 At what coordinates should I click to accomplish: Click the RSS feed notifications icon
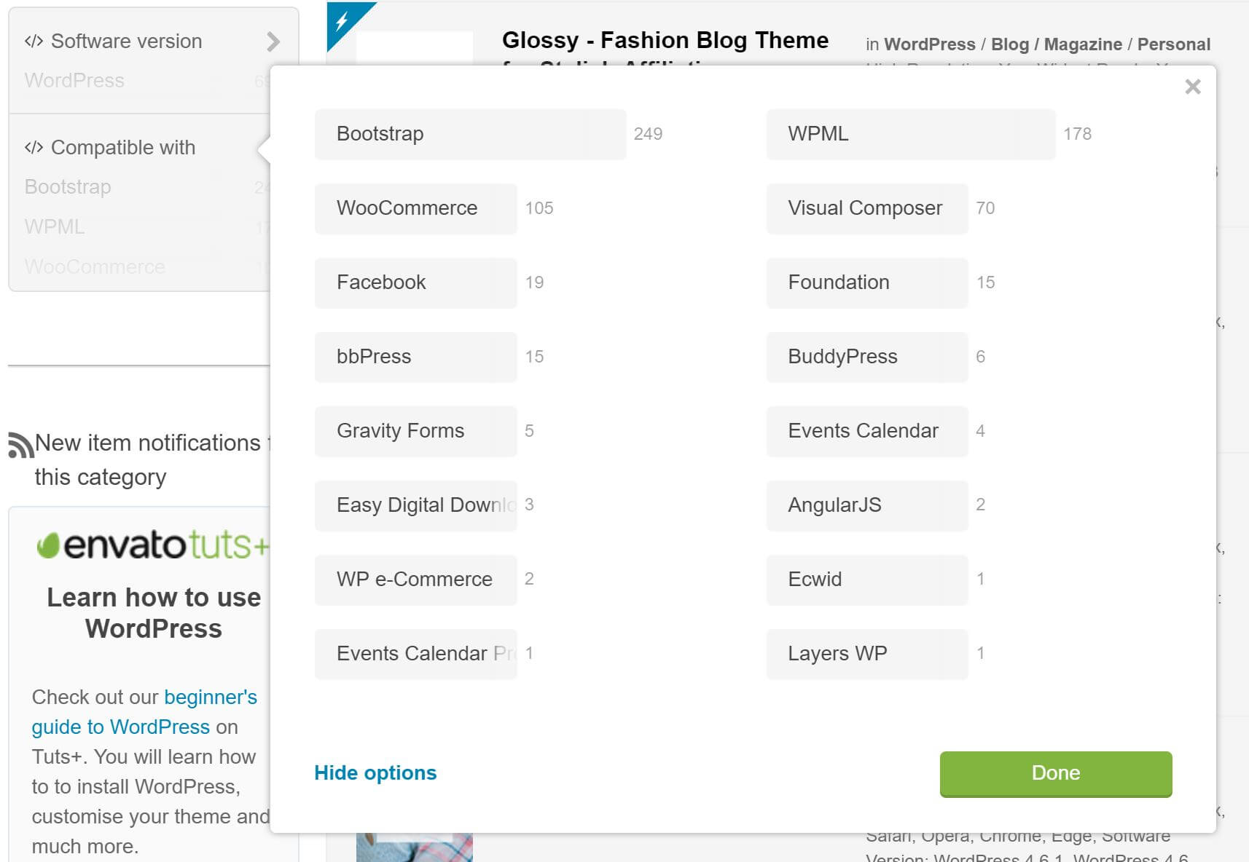point(20,445)
